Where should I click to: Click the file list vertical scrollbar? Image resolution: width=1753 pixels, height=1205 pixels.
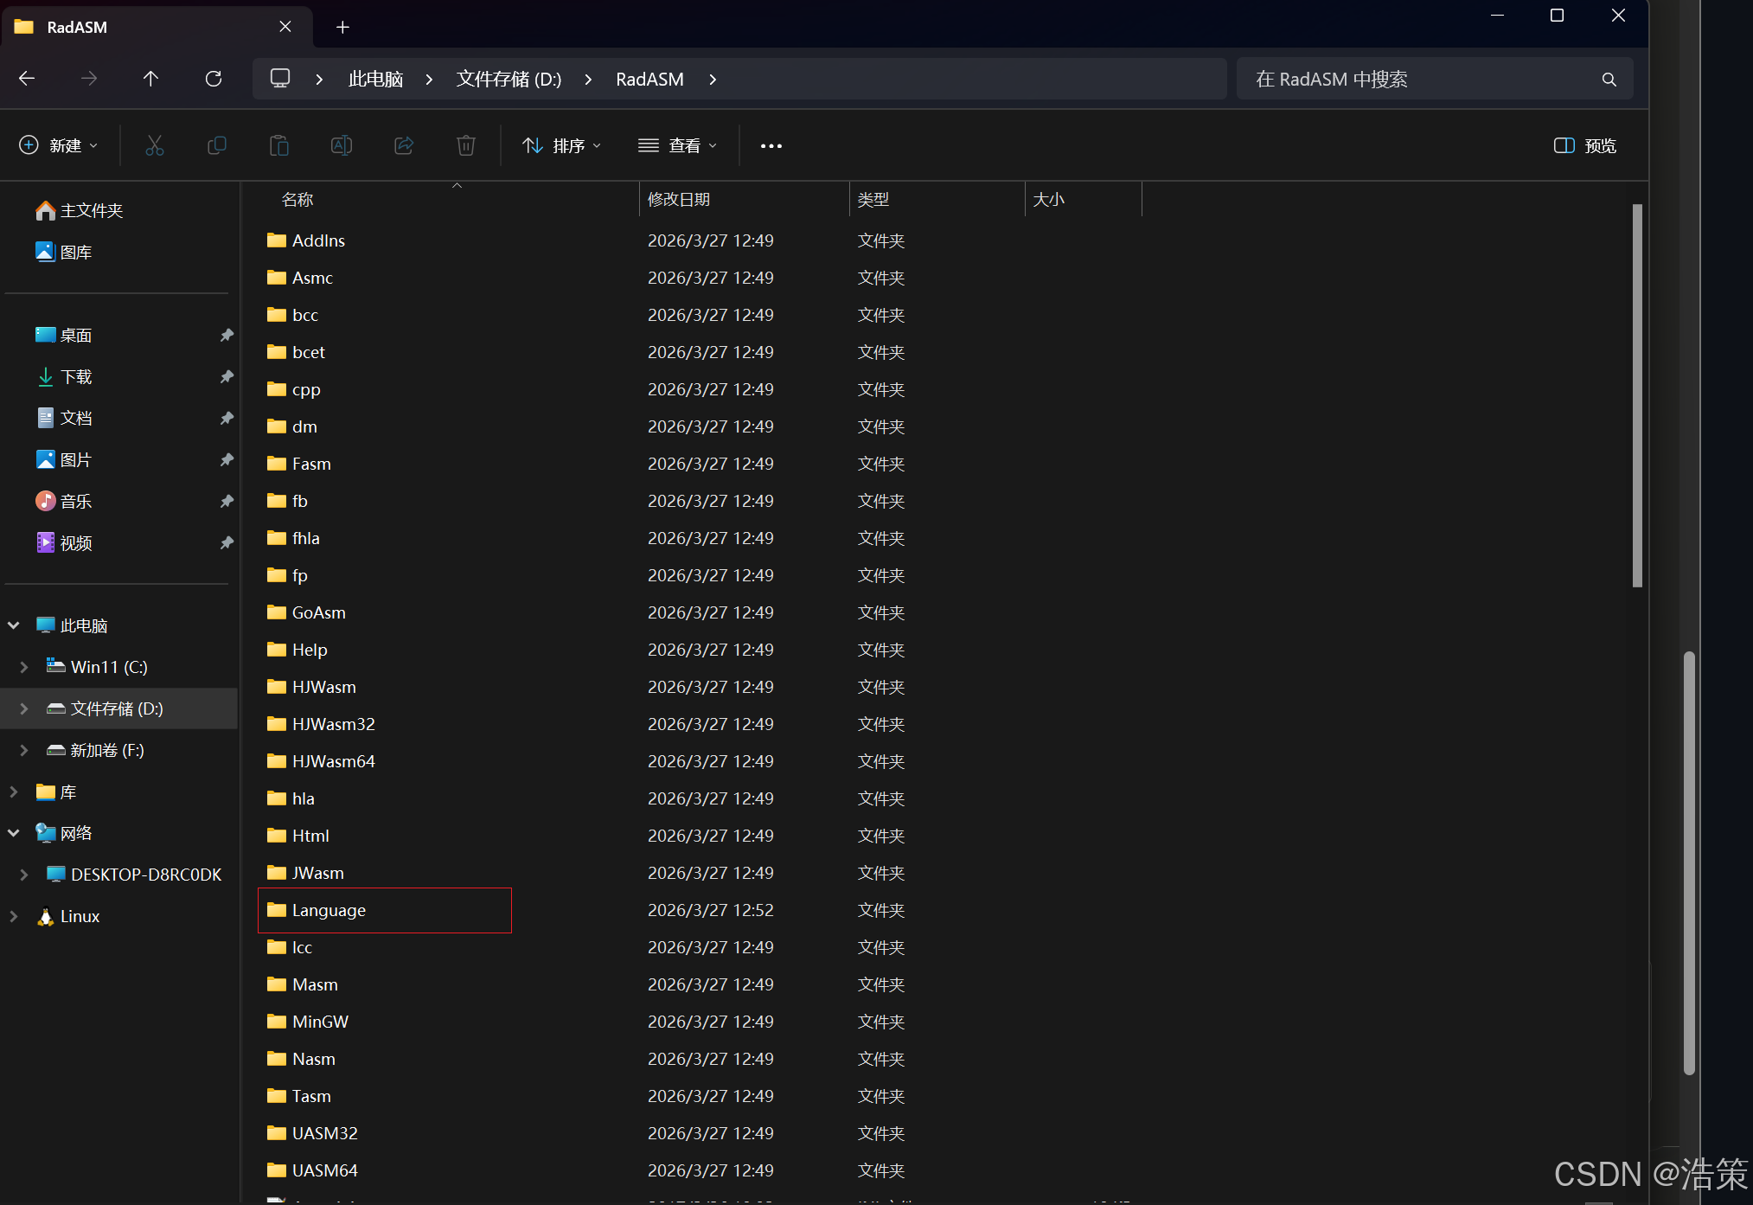1636,395
